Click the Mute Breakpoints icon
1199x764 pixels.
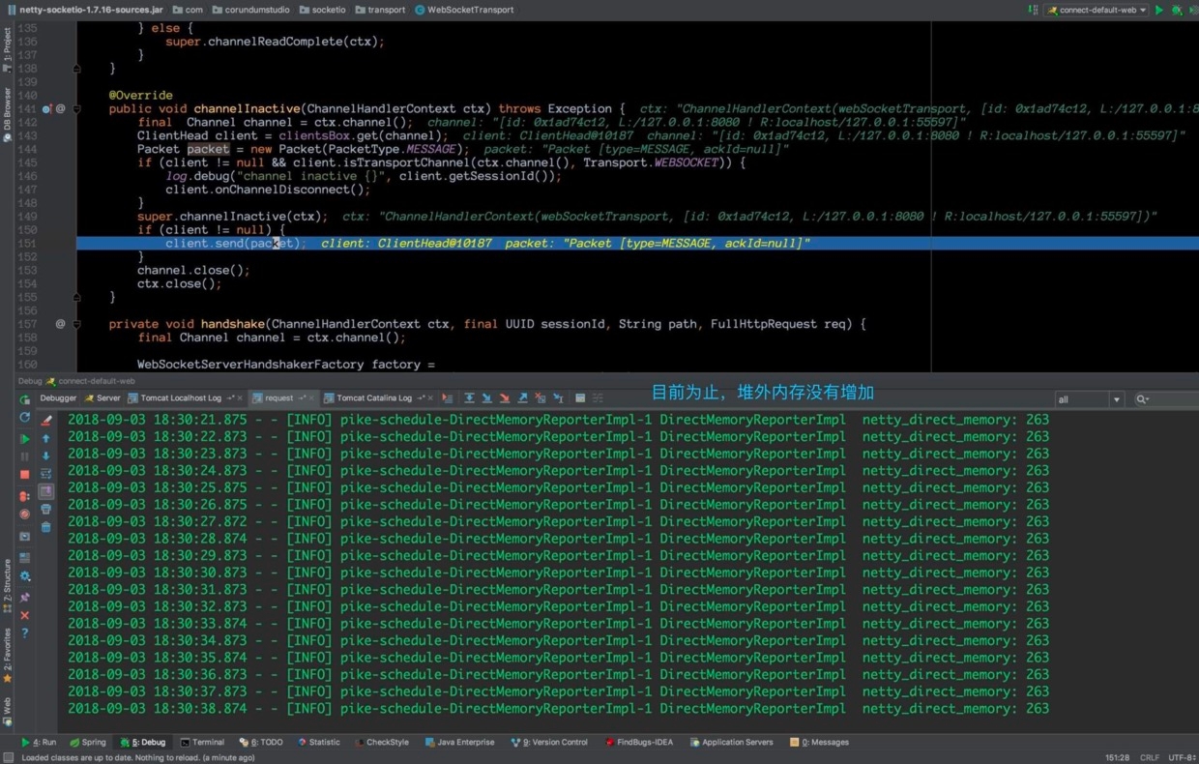[x=25, y=514]
